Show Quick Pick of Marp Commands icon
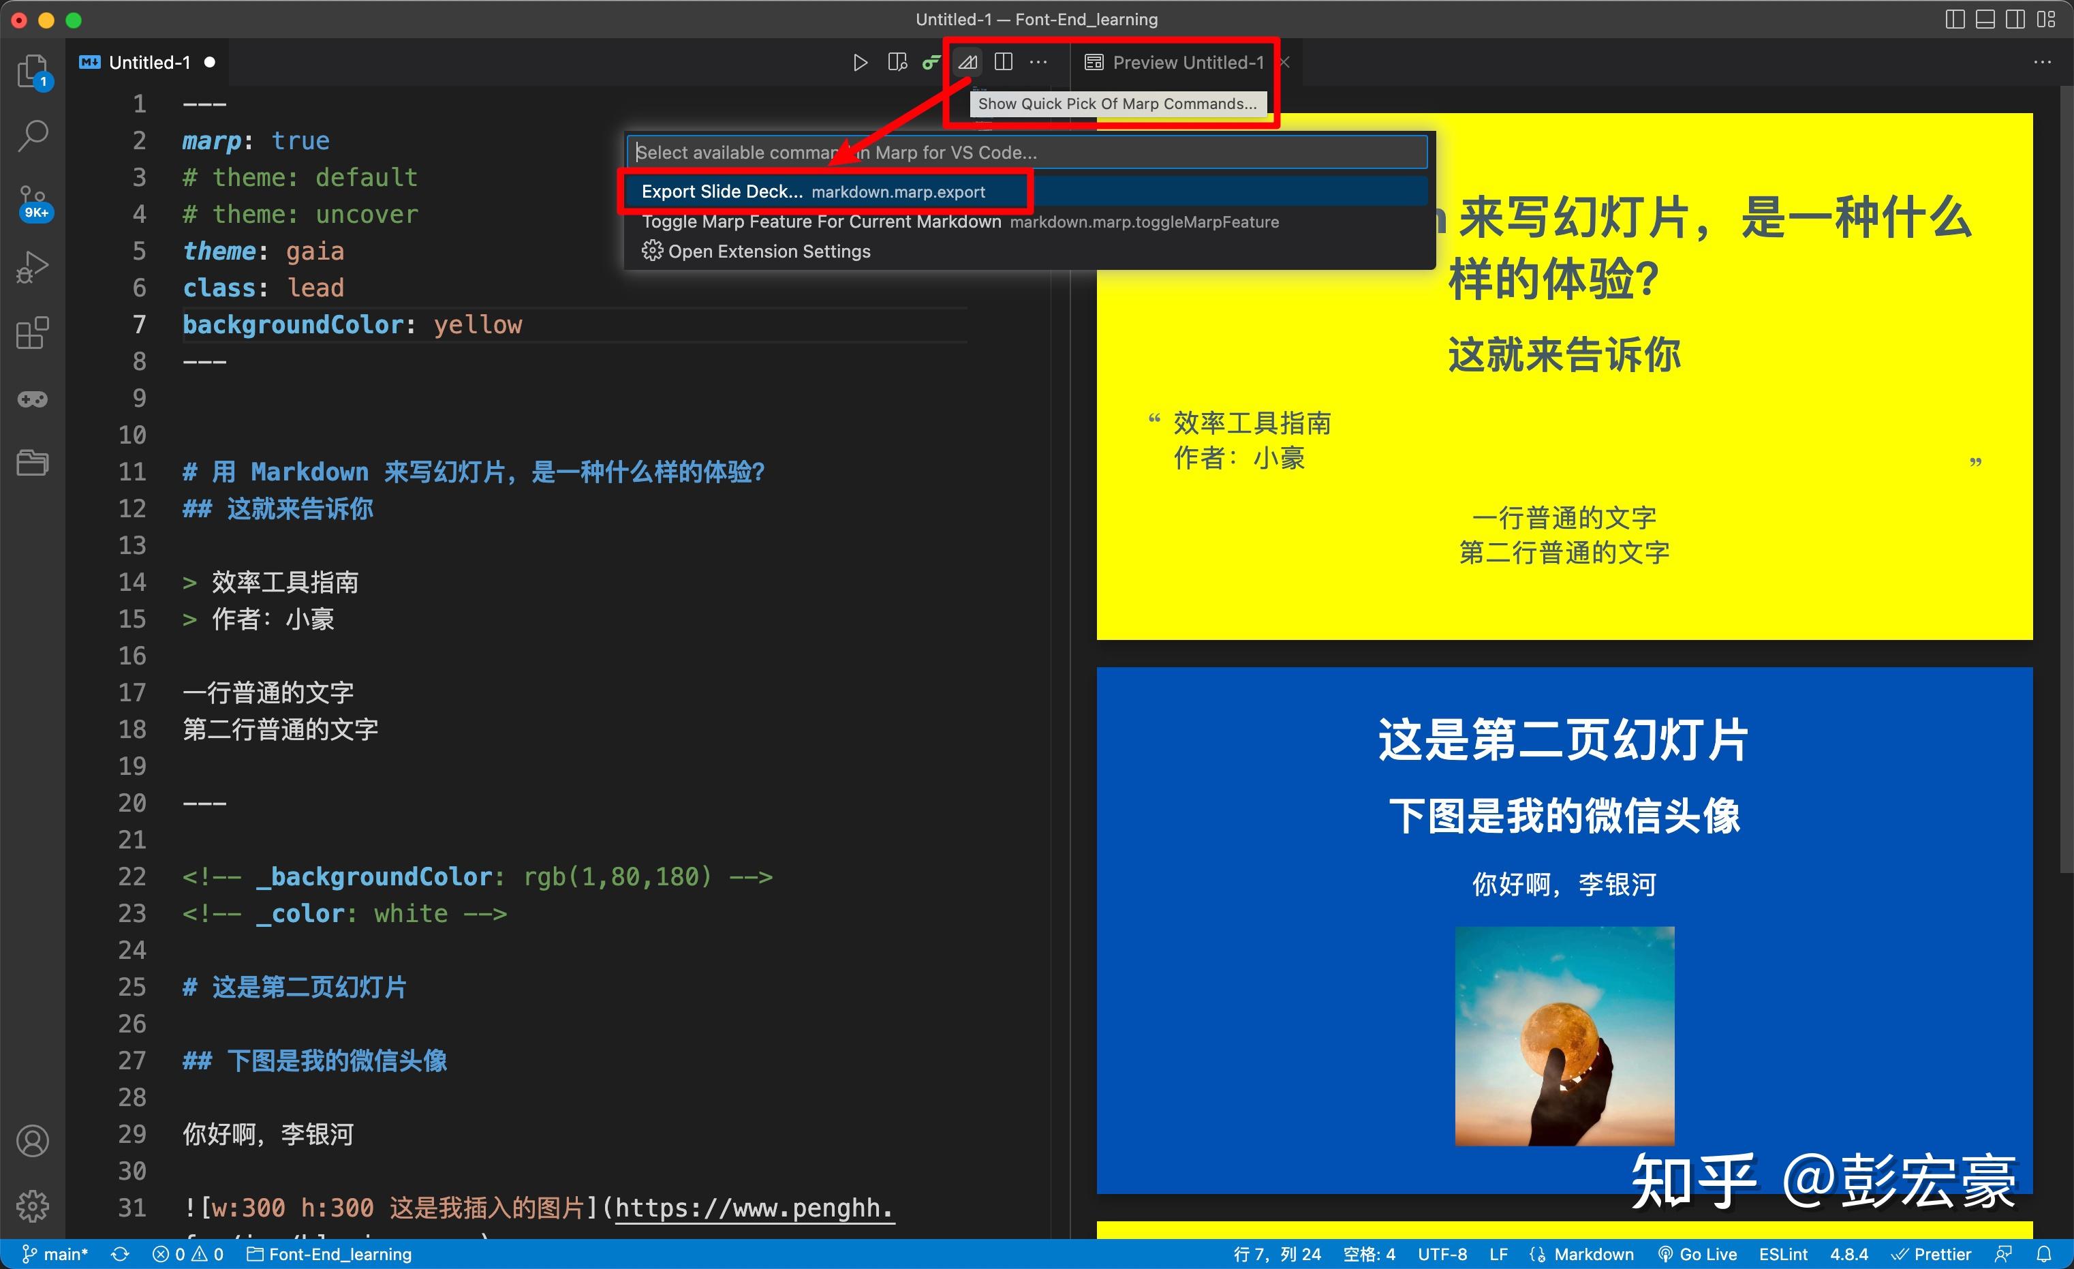2074x1269 pixels. tap(967, 61)
